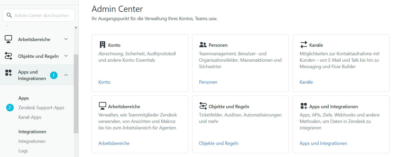Viewport: 404px width, 157px height.
Task: Click the Kanäle arrows icon on card
Action: pos(304,45)
